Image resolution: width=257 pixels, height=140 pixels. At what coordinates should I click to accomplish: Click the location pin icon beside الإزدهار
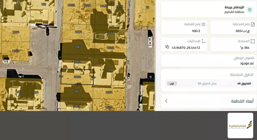click(x=249, y=10)
